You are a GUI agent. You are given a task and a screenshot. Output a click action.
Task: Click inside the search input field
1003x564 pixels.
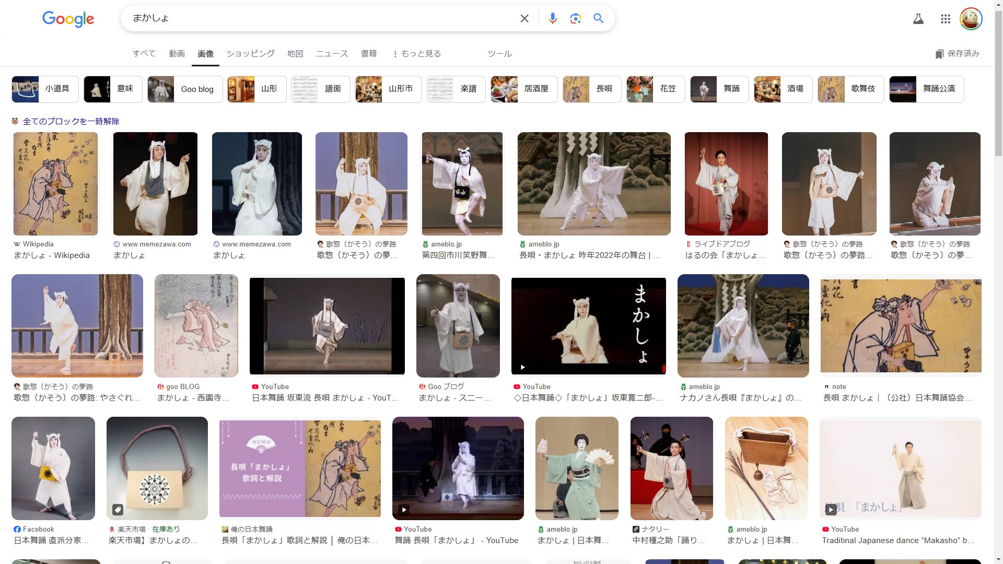pyautogui.click(x=313, y=18)
